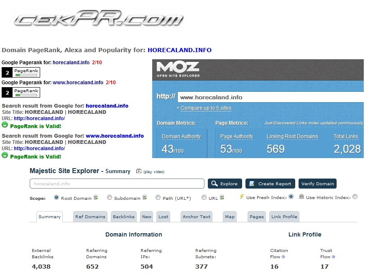Click the Referring Subnets value 377
Screen dimensions: 378x277
pos(201,267)
